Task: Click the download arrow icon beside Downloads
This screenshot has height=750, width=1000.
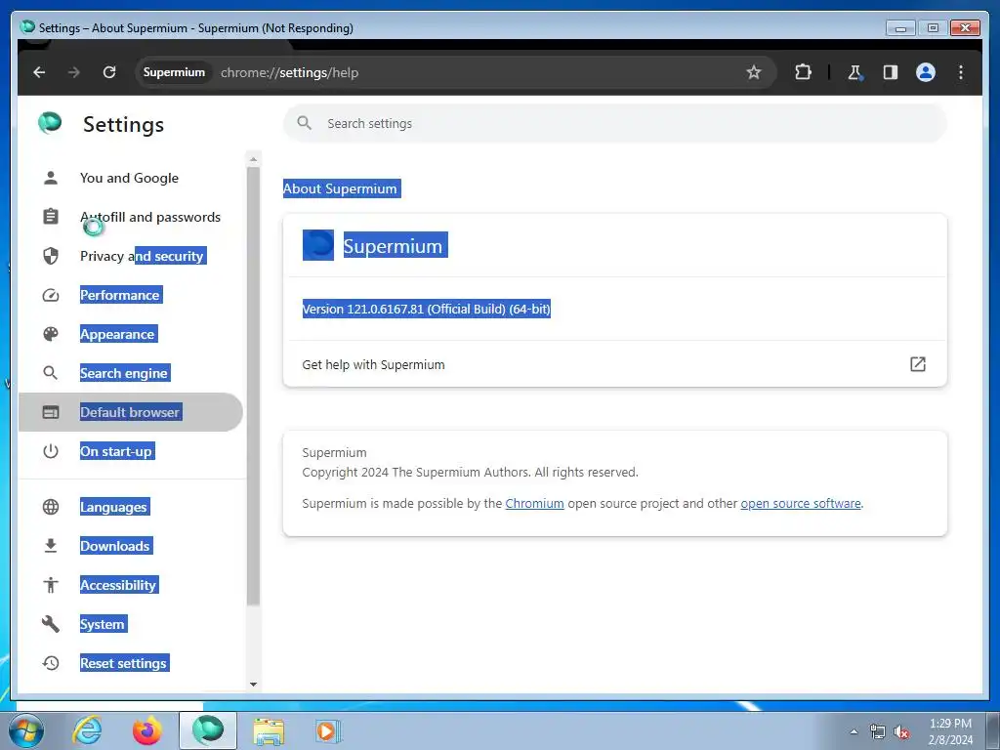Action: 51,546
